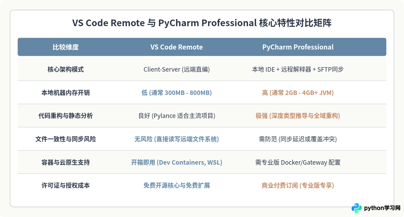Select the '免费开源核心与免费扩展' cell
This screenshot has width=404, height=217.
(x=177, y=185)
